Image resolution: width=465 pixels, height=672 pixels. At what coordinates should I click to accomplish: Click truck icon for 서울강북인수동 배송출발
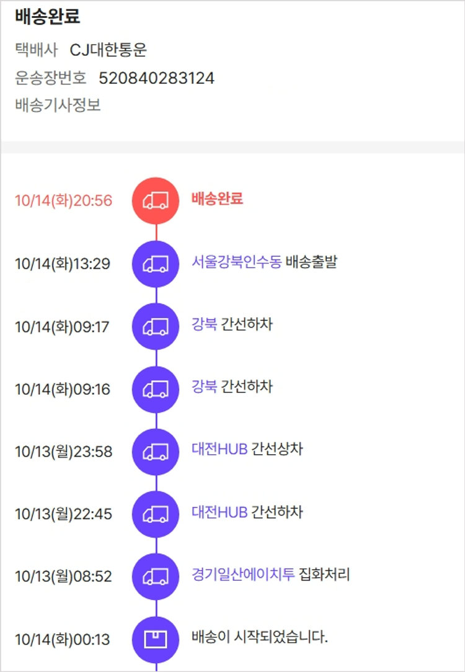(156, 263)
